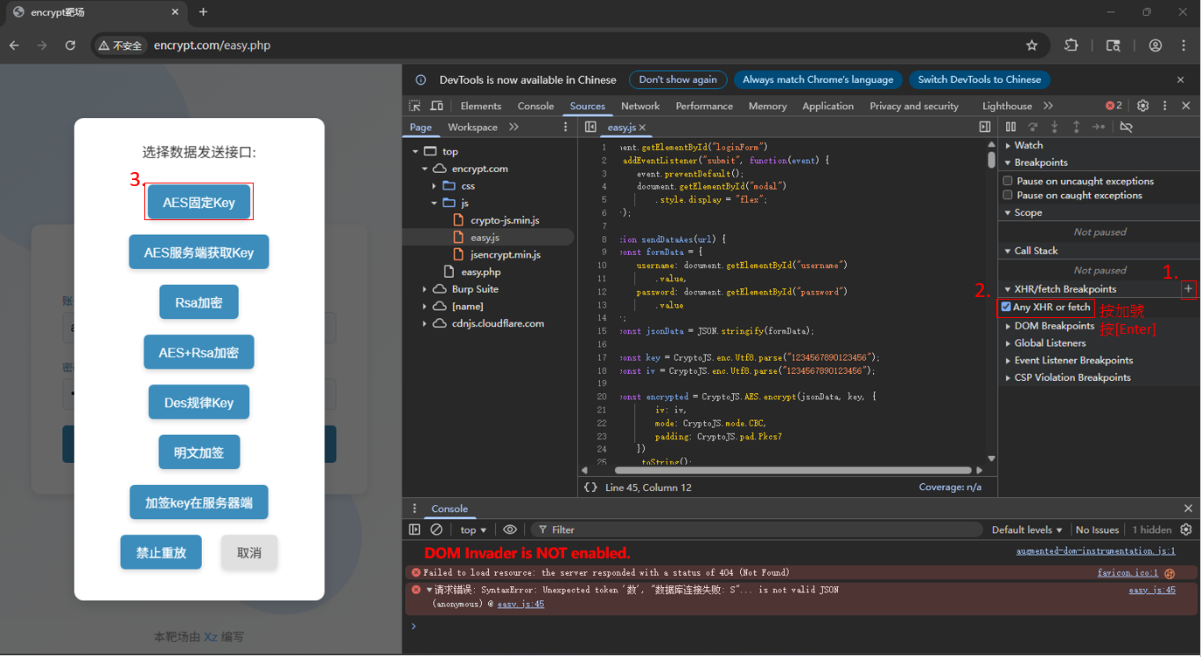Enable Pause on uncaught exceptions
The width and height of the screenshot is (1201, 657).
[x=1008, y=181]
